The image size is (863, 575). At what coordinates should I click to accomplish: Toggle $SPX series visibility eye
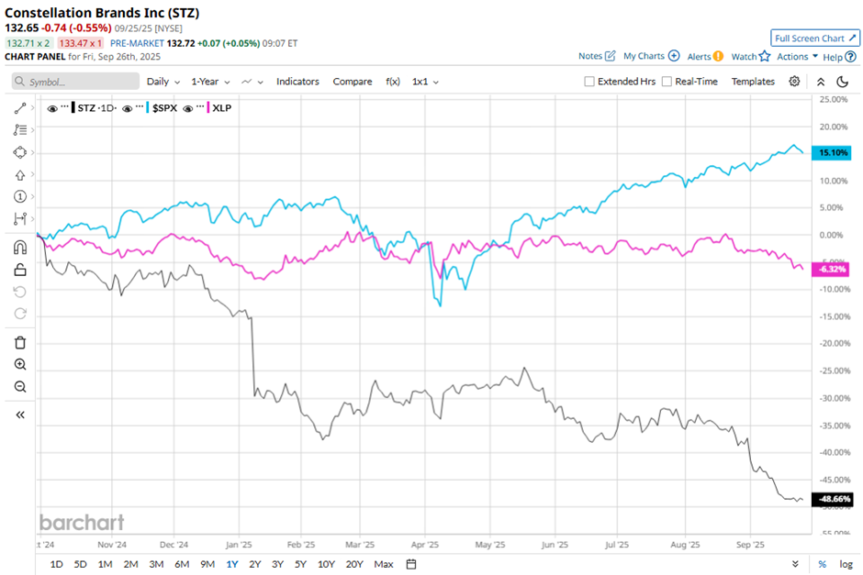[127, 108]
